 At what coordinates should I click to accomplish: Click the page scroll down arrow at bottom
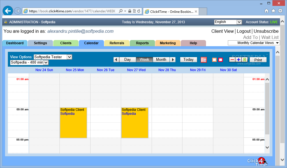tap(283, 160)
